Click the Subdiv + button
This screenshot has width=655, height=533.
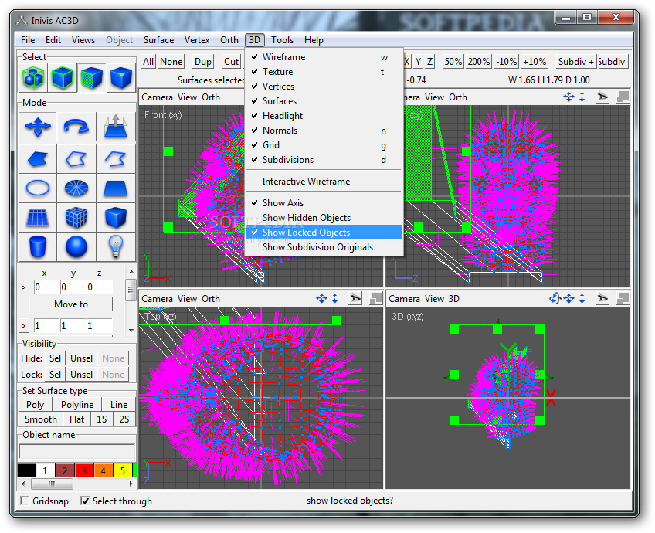click(x=575, y=62)
